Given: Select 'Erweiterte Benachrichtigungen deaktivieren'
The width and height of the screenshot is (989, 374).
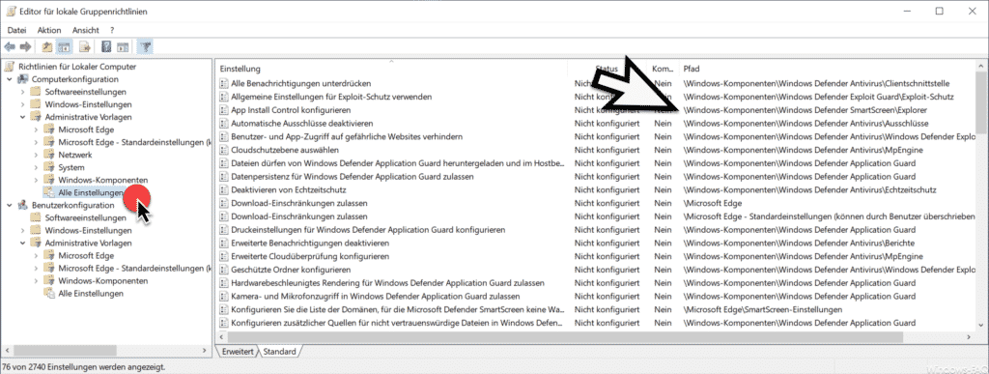Looking at the screenshot, I should [x=310, y=243].
